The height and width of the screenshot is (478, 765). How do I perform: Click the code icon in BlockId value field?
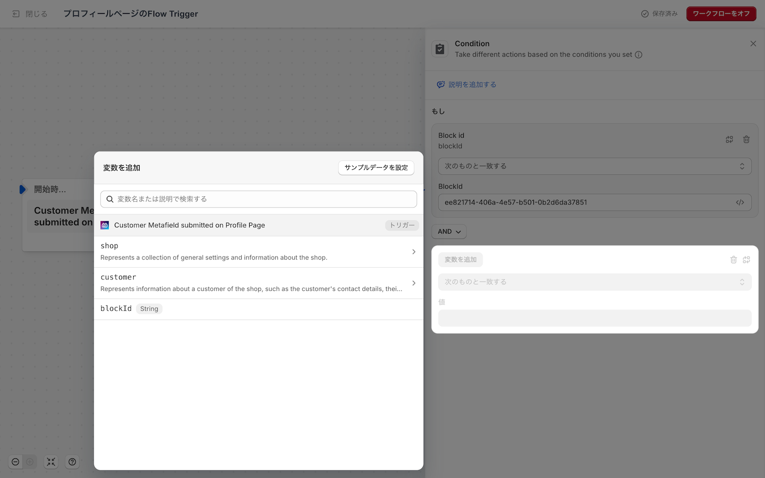pos(739,202)
